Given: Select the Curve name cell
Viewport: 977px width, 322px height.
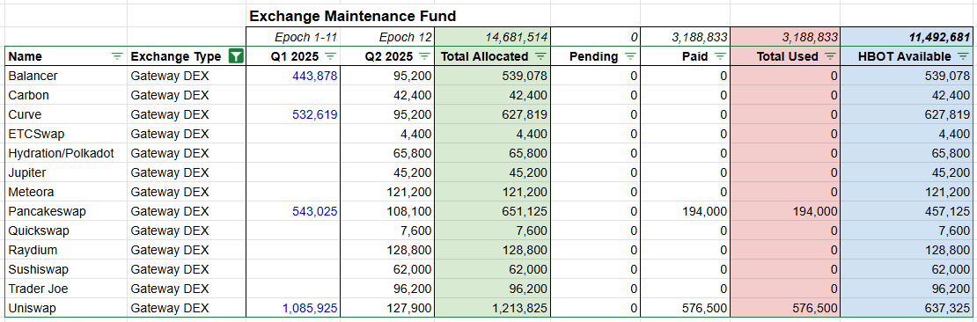Looking at the screenshot, I should 65,114.
